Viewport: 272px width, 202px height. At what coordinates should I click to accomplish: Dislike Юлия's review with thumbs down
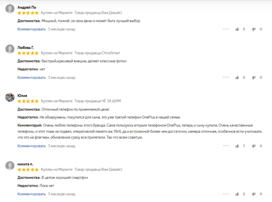click(x=254, y=146)
